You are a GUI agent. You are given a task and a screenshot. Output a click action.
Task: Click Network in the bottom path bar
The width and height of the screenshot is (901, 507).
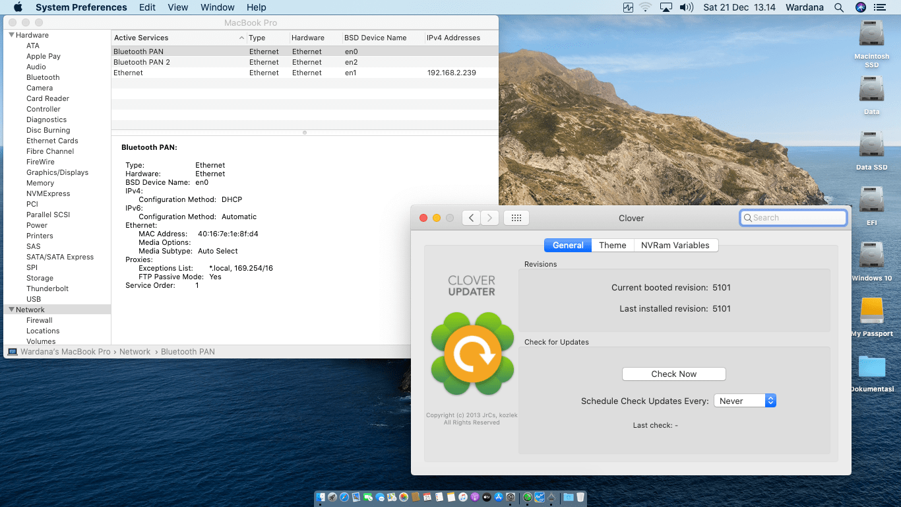pos(135,352)
